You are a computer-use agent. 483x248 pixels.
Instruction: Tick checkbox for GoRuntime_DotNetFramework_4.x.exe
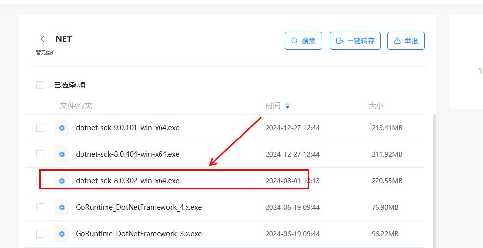click(x=40, y=207)
